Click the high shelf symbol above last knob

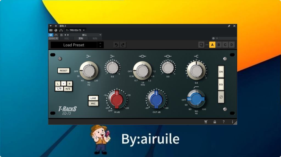(196, 56)
